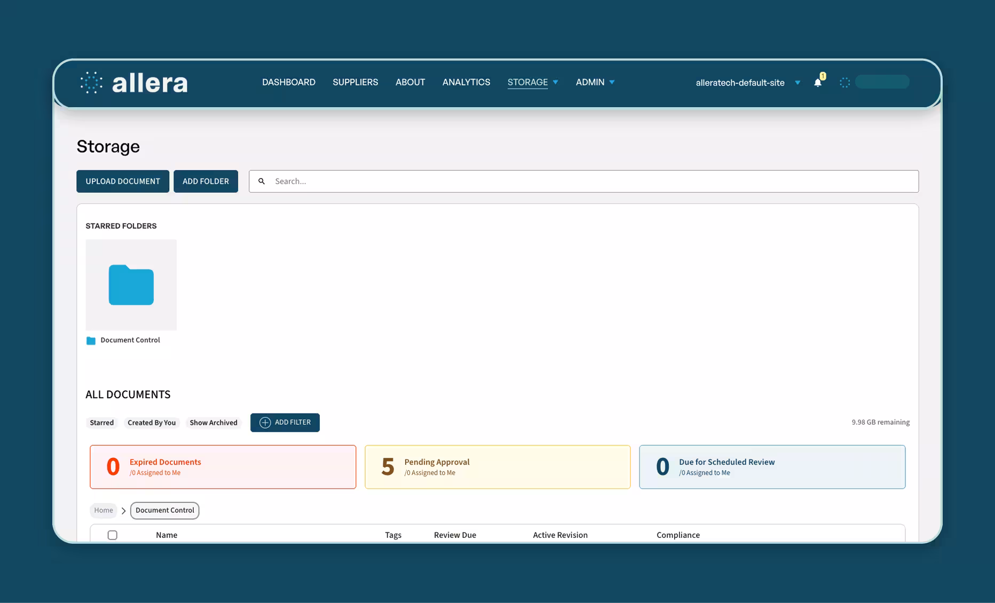The image size is (995, 603).
Task: Click the 9.98 GB remaining text
Action: (x=880, y=422)
